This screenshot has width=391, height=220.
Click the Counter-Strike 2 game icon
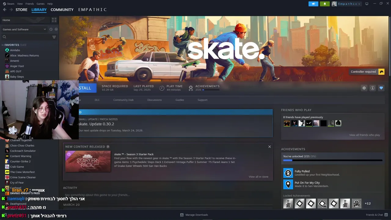click(x=7, y=161)
